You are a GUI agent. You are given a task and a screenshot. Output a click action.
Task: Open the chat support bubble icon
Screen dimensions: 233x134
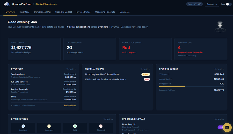point(227,128)
